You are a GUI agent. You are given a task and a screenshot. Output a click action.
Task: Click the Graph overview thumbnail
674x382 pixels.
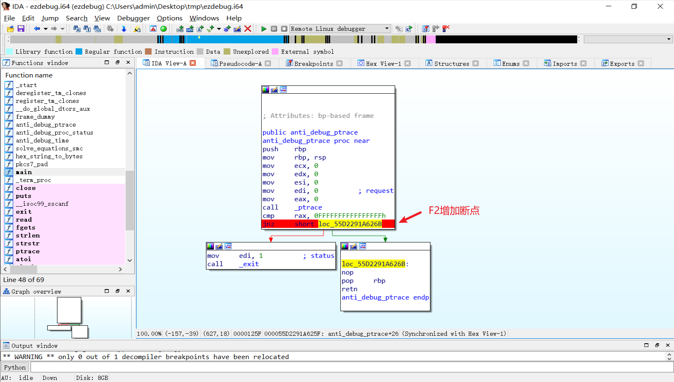click(68, 317)
